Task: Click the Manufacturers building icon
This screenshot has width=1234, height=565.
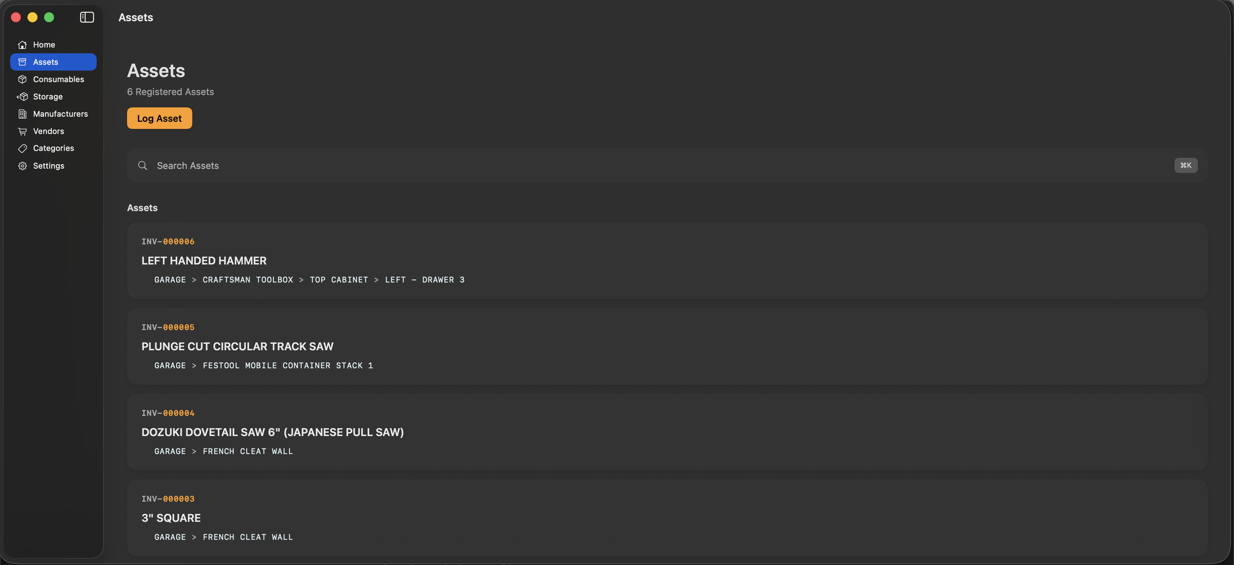Action: click(22, 114)
